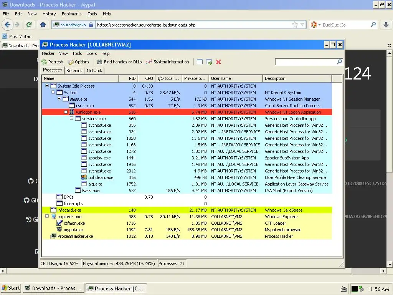Collapse the System process node
The height and width of the screenshot is (295, 393).
click(x=53, y=92)
